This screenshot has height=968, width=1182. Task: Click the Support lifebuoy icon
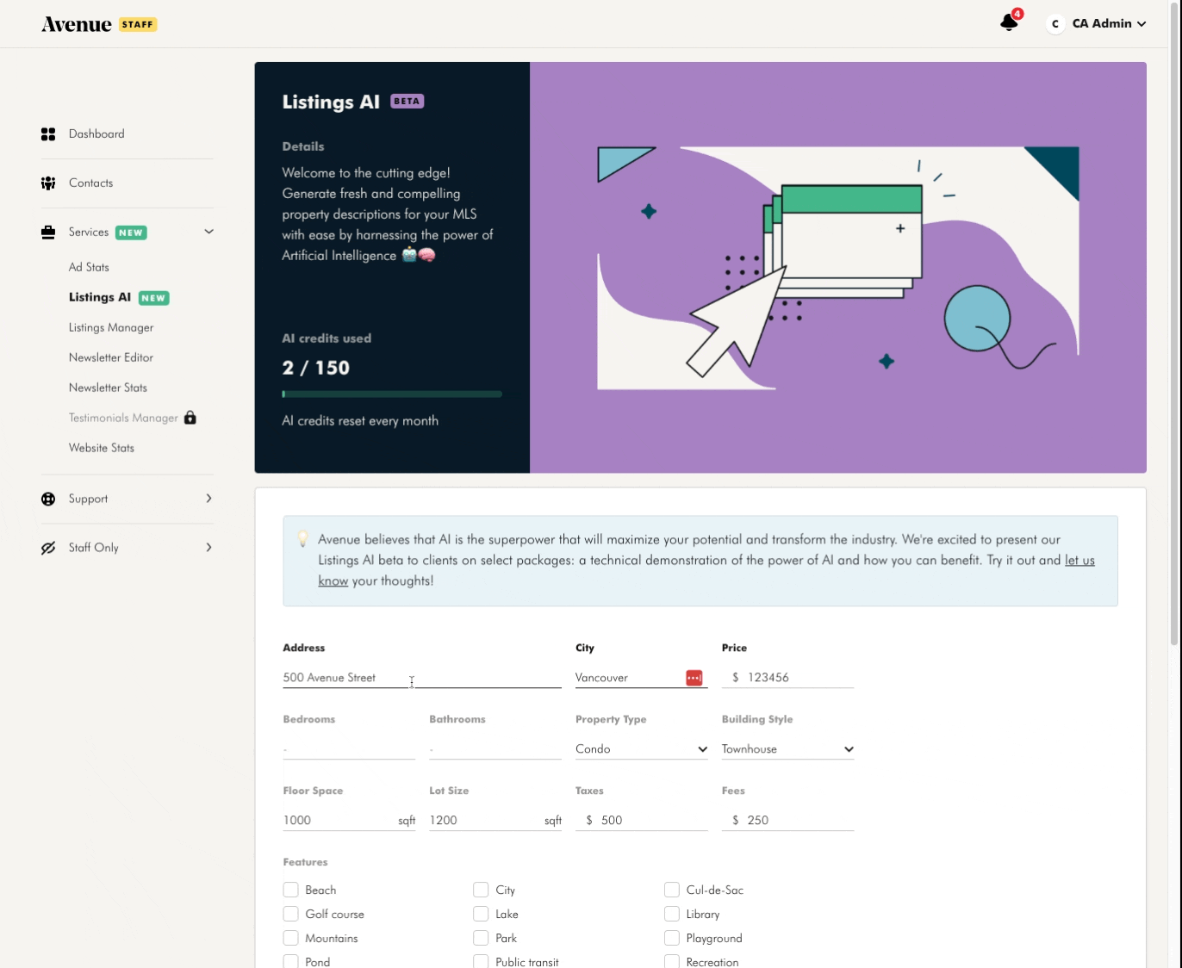(48, 499)
